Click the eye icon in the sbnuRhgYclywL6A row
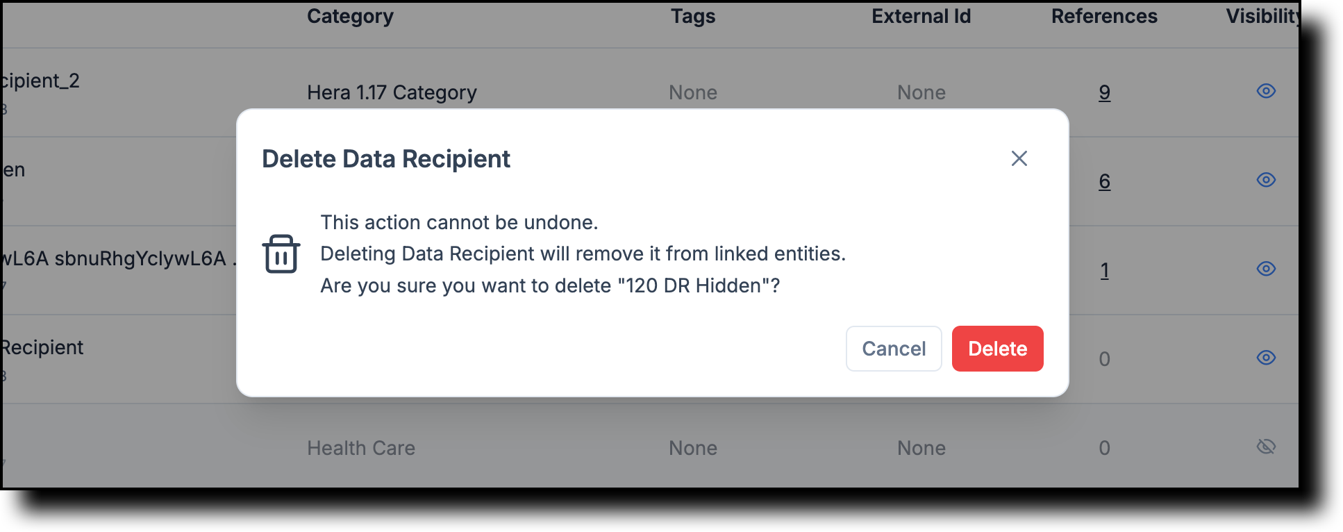Image resolution: width=1343 pixels, height=532 pixels. tap(1266, 269)
